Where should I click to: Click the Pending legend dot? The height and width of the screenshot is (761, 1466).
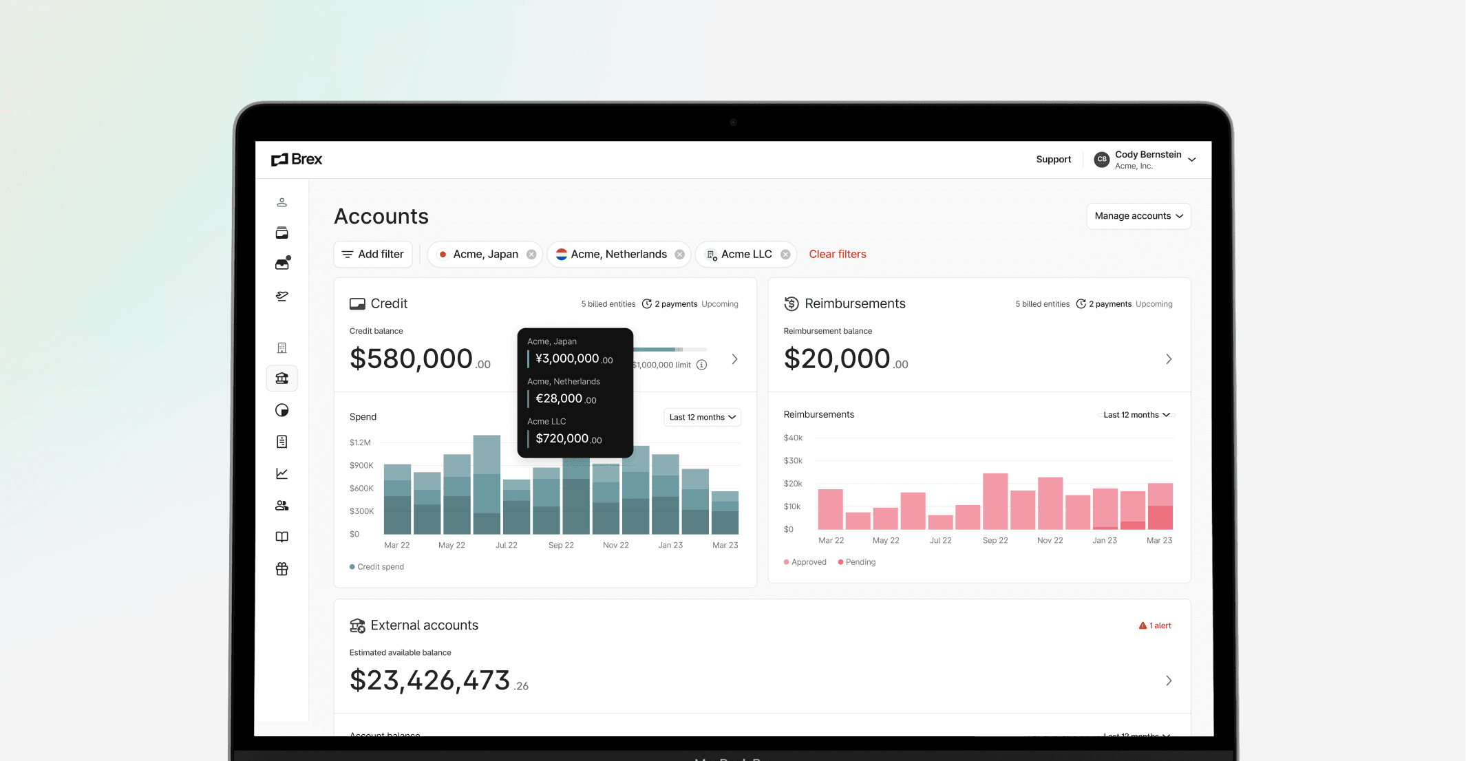pyautogui.click(x=840, y=562)
